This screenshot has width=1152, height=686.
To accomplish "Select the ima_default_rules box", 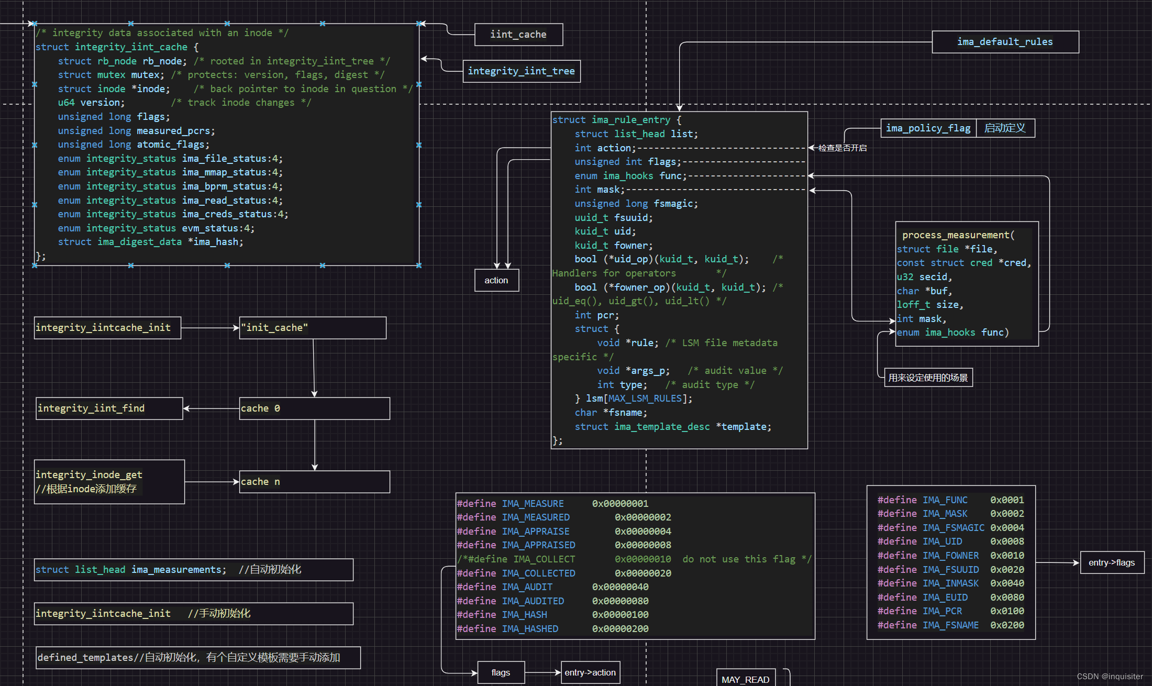I will pyautogui.click(x=1005, y=42).
